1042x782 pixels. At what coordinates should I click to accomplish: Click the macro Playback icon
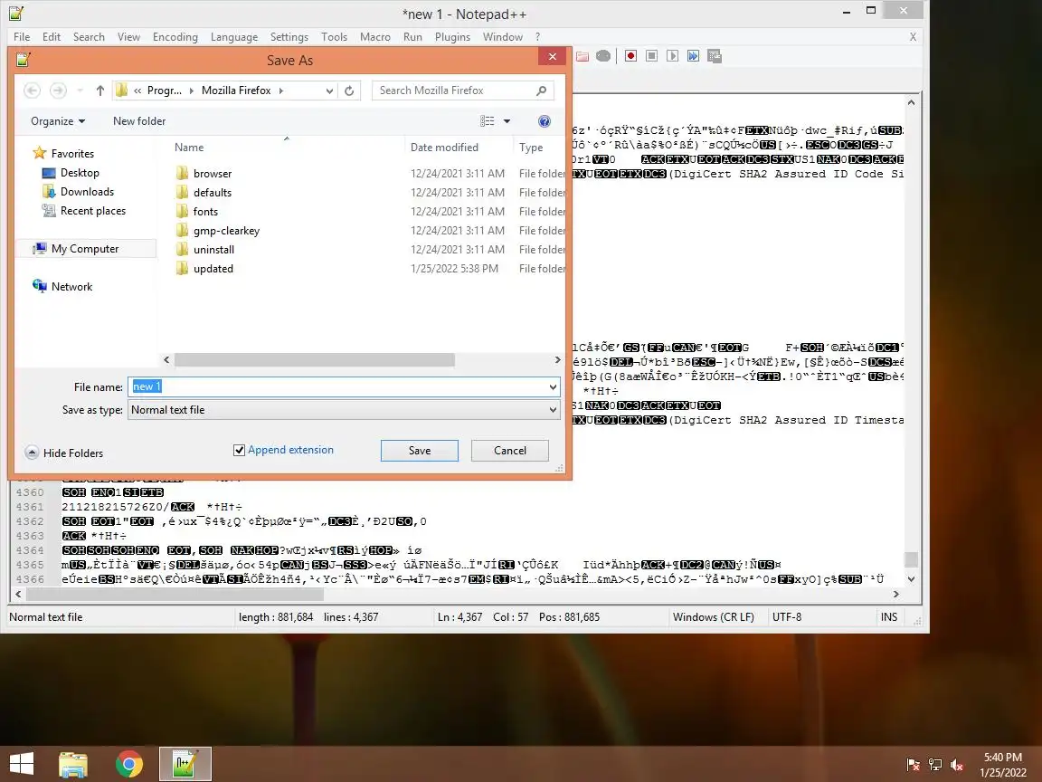[x=673, y=56]
